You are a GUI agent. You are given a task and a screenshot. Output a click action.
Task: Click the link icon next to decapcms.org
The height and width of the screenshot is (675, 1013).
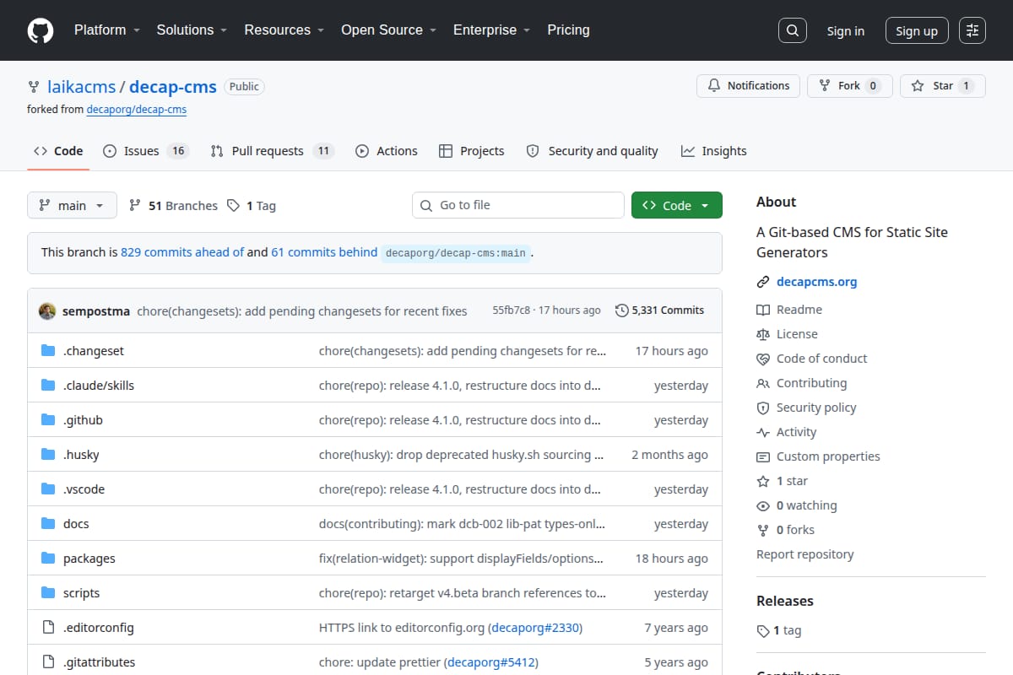[x=763, y=282]
